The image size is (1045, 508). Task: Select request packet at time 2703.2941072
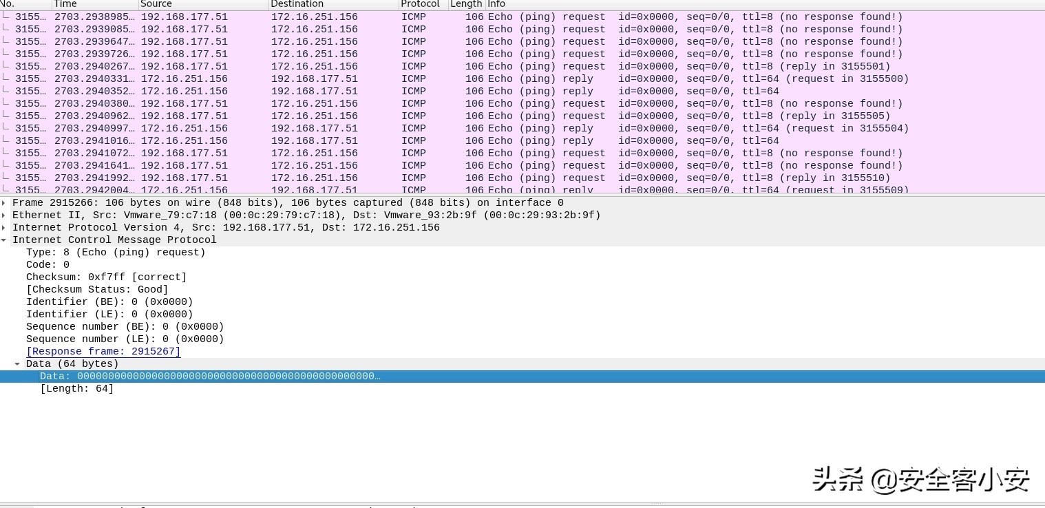point(522,154)
